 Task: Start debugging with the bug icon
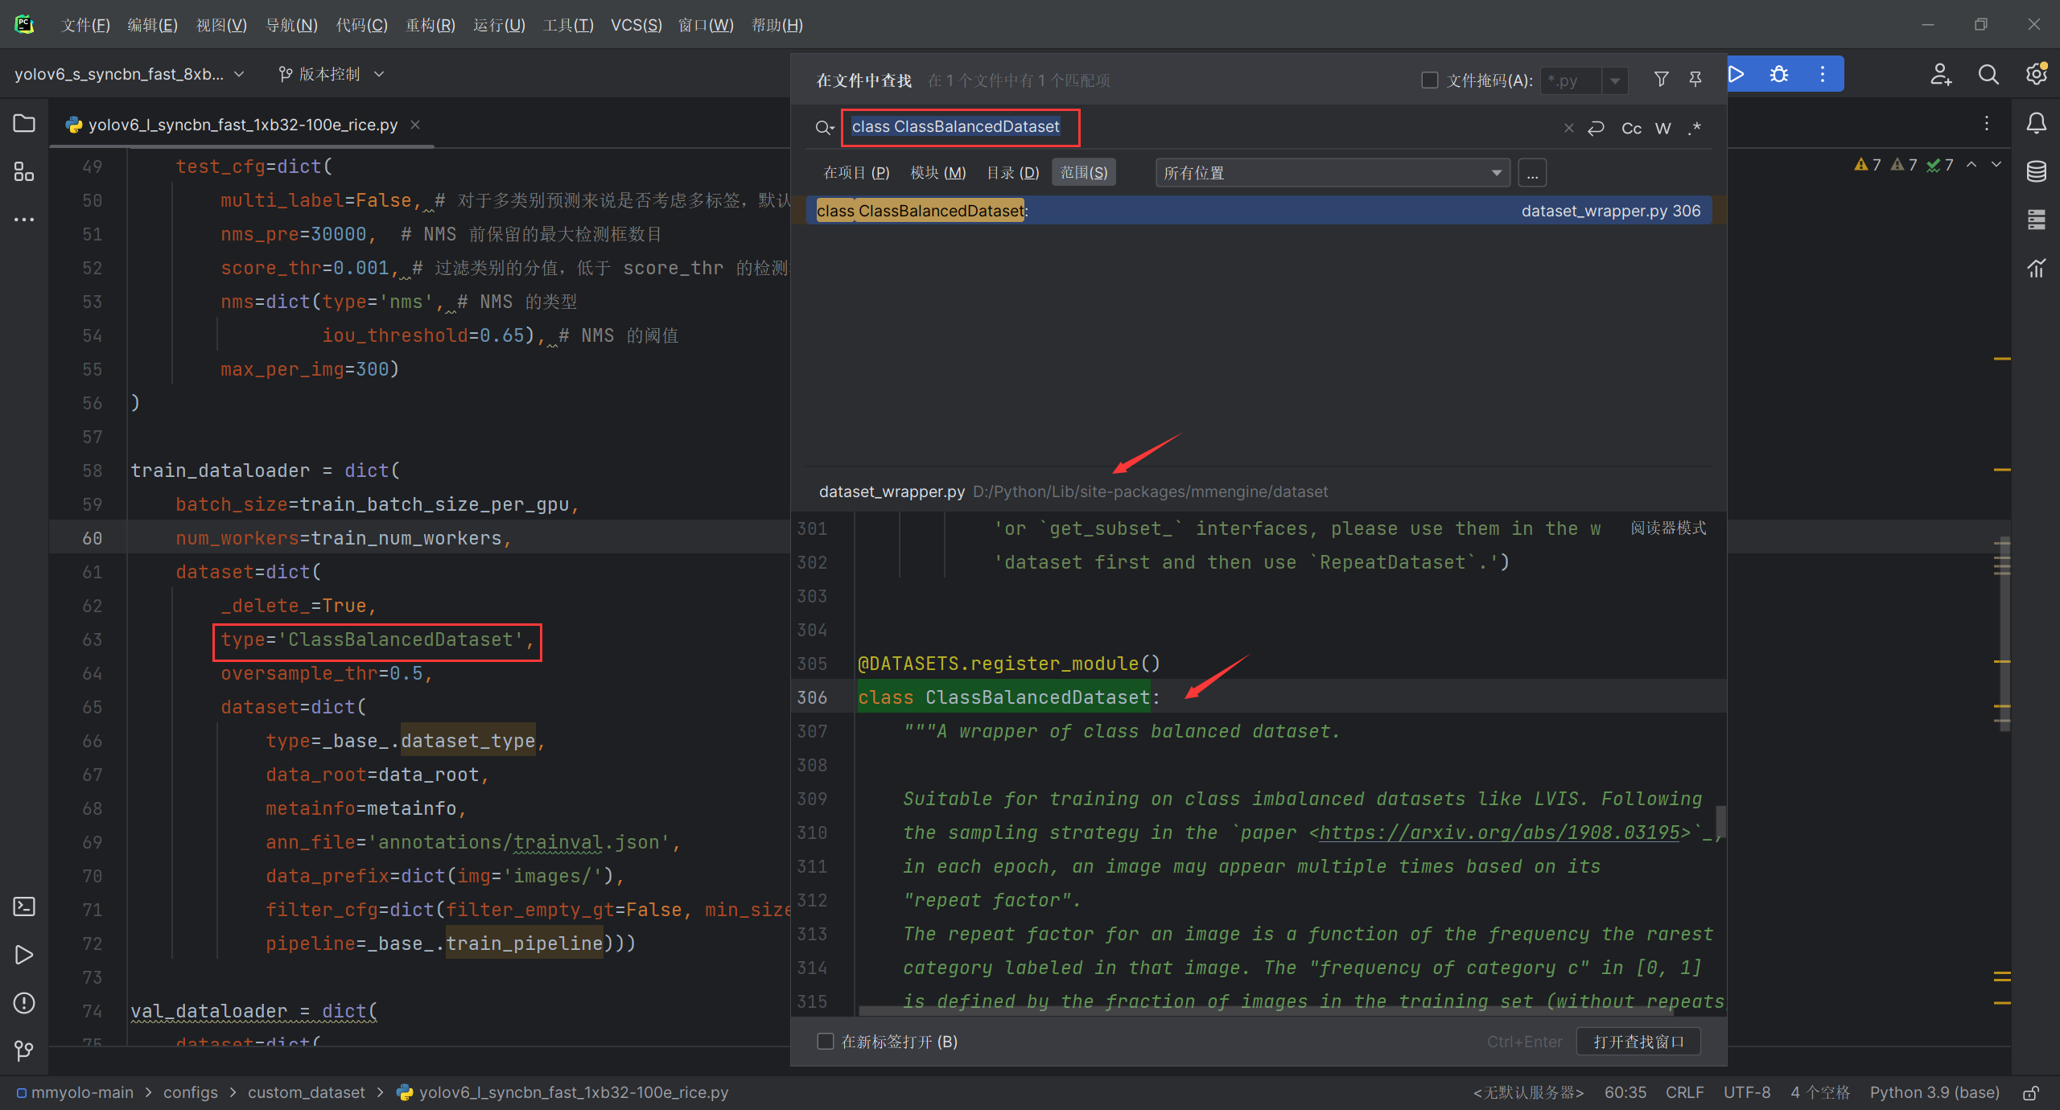pyautogui.click(x=1779, y=73)
